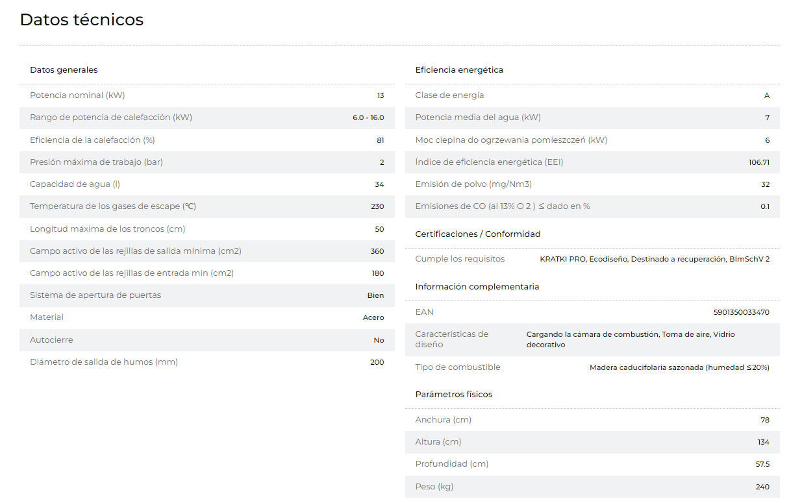Select the EEI value 106.71
Screen dimensions: 789x503
tap(759, 162)
